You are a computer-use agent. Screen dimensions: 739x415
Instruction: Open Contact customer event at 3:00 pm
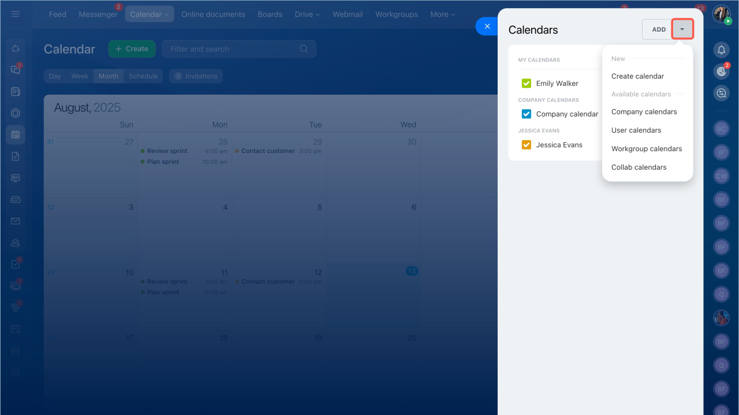click(x=279, y=151)
